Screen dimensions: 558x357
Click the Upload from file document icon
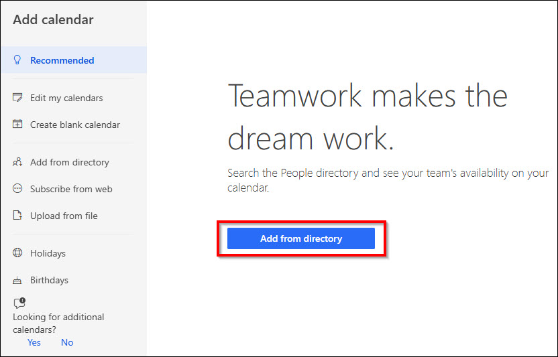click(17, 215)
